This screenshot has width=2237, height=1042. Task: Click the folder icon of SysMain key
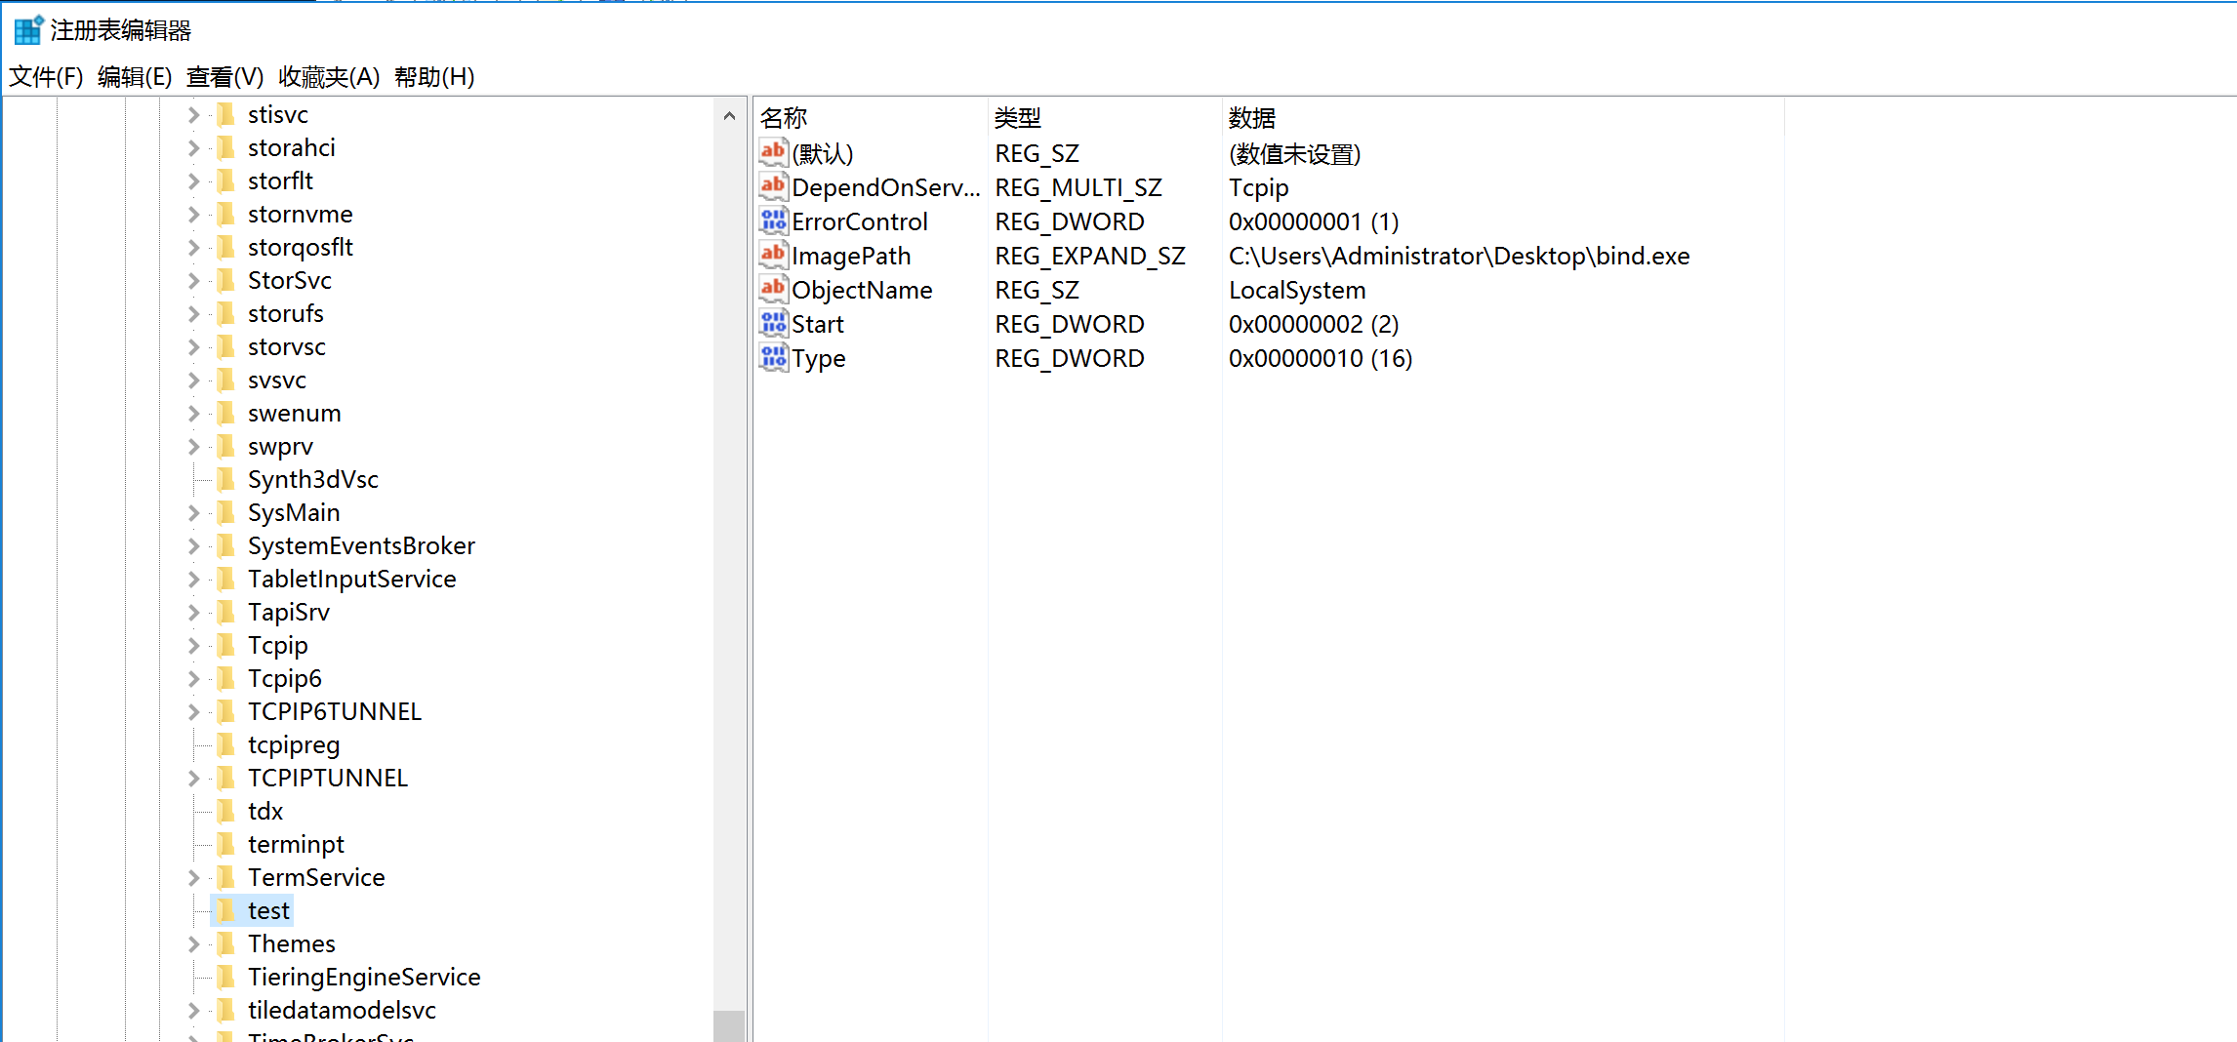pos(225,512)
